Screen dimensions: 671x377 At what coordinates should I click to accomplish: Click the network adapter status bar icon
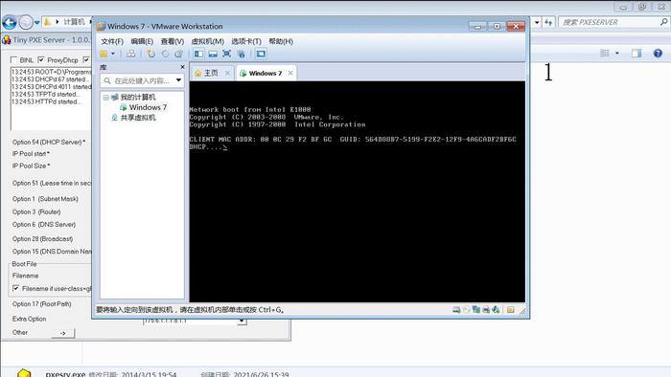475,309
